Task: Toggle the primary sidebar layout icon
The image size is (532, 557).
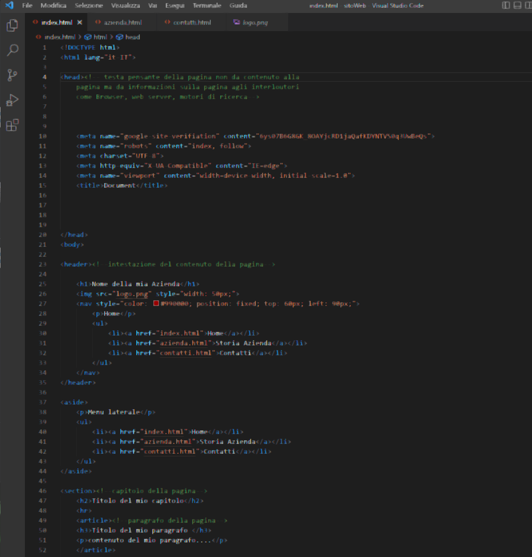Action: 506,5
